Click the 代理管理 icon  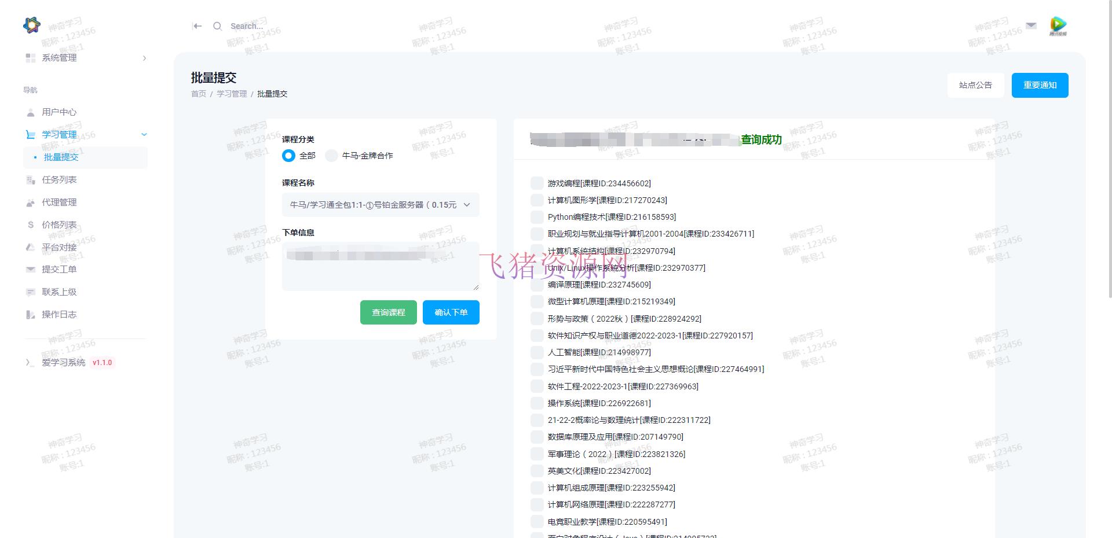point(31,202)
